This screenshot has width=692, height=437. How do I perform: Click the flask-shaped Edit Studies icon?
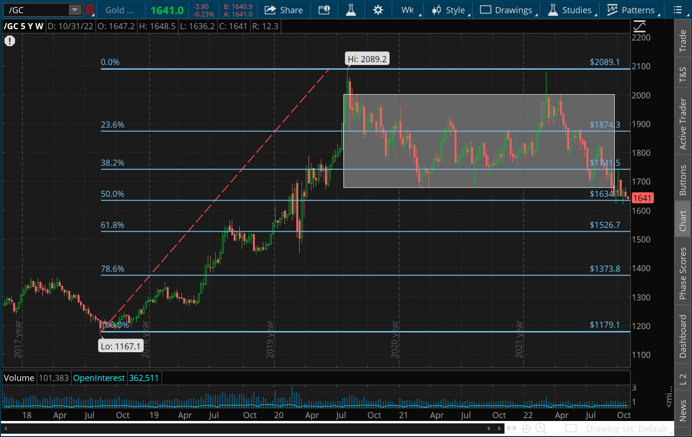click(x=351, y=10)
